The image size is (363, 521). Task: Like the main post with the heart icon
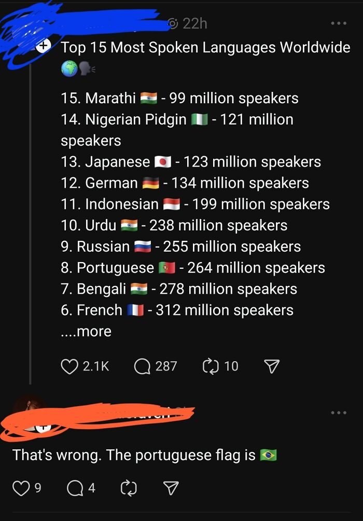[69, 366]
